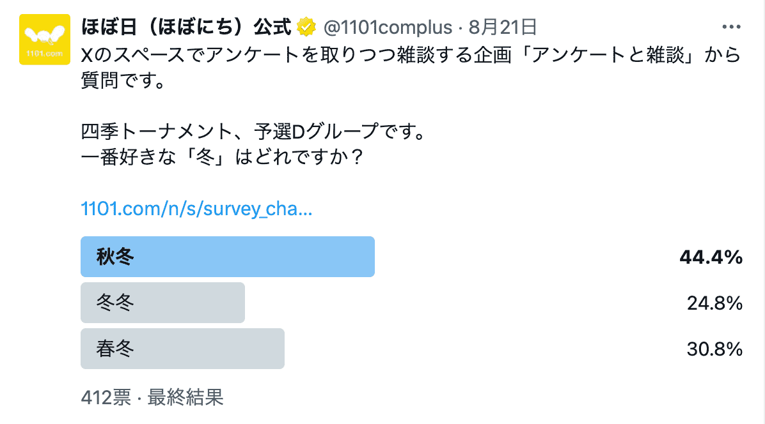The height and width of the screenshot is (424, 765).
Task: Open the 1101.com/n/s/survey_cha... link
Action: 197,209
